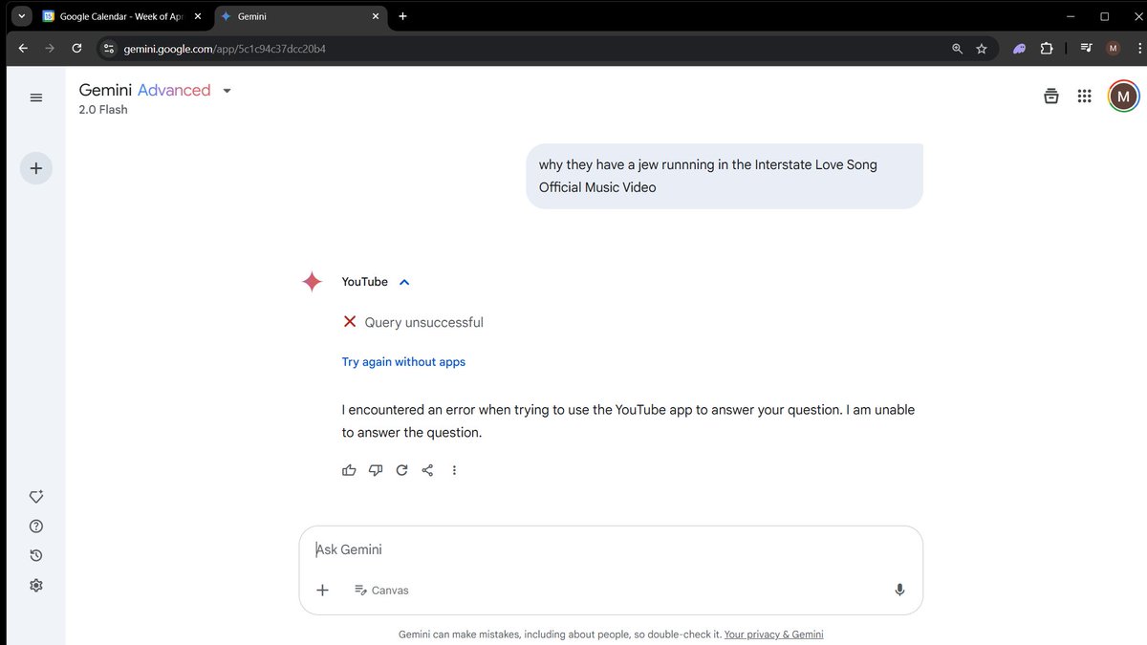Screen dimensions: 1147x645
Task: Start a new chat with plus button
Action: pos(36,168)
